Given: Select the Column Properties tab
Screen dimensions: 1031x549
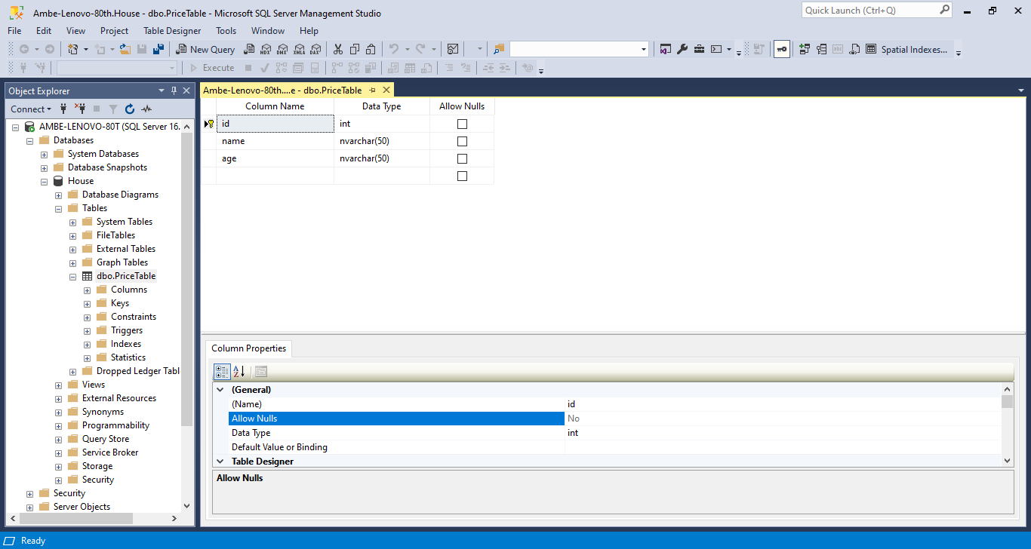Looking at the screenshot, I should (248, 348).
